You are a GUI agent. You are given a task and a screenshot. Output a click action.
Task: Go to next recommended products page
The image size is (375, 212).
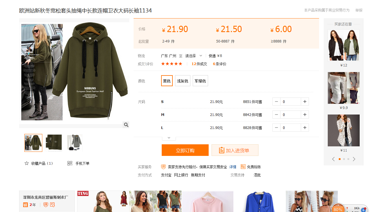pyautogui.click(x=354, y=159)
